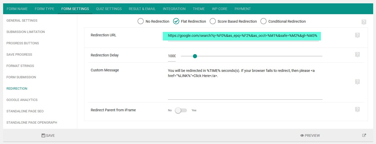Click the Redirection Delay slider handle
This screenshot has width=376, height=144.
point(195,56)
